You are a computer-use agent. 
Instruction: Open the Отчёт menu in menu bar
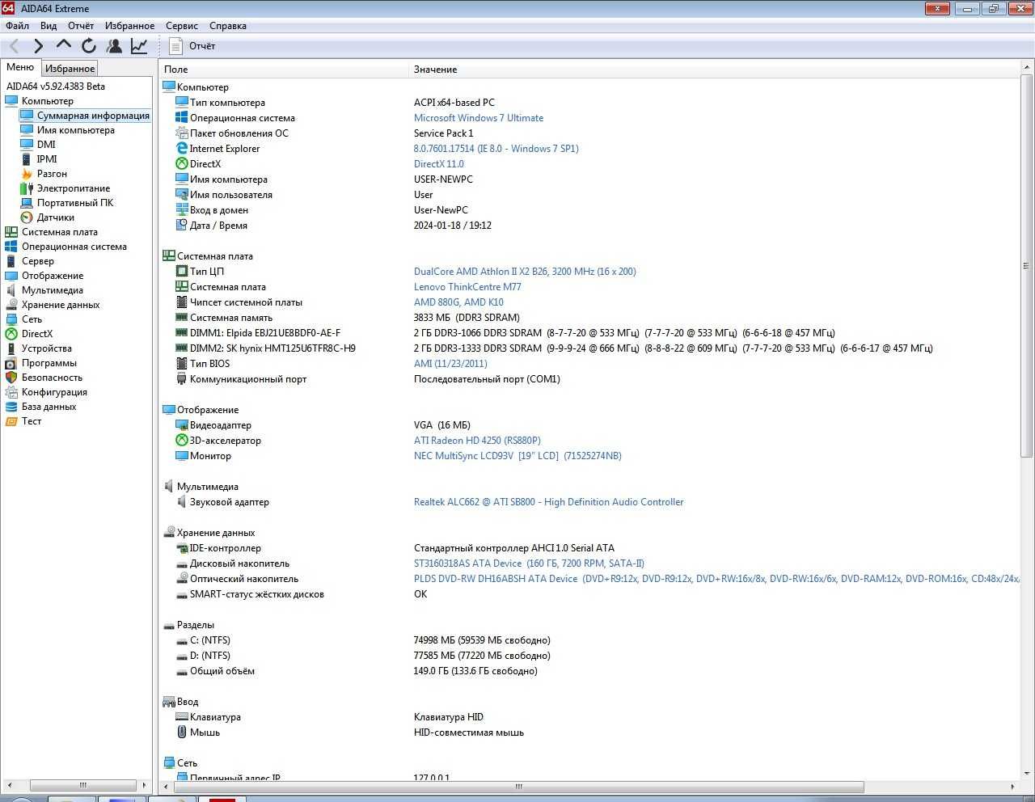coord(81,26)
